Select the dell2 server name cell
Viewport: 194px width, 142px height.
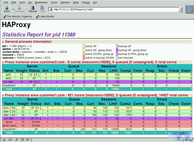pos(9,78)
